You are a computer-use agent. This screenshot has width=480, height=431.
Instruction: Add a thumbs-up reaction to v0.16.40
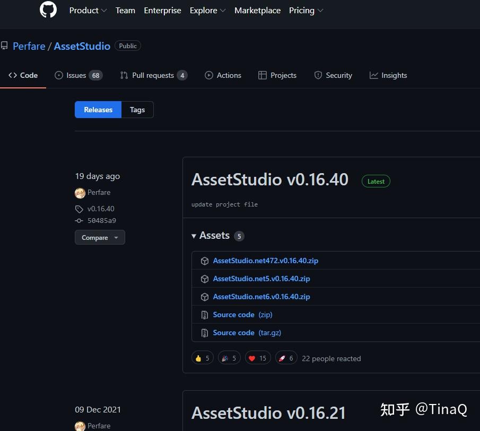point(202,357)
